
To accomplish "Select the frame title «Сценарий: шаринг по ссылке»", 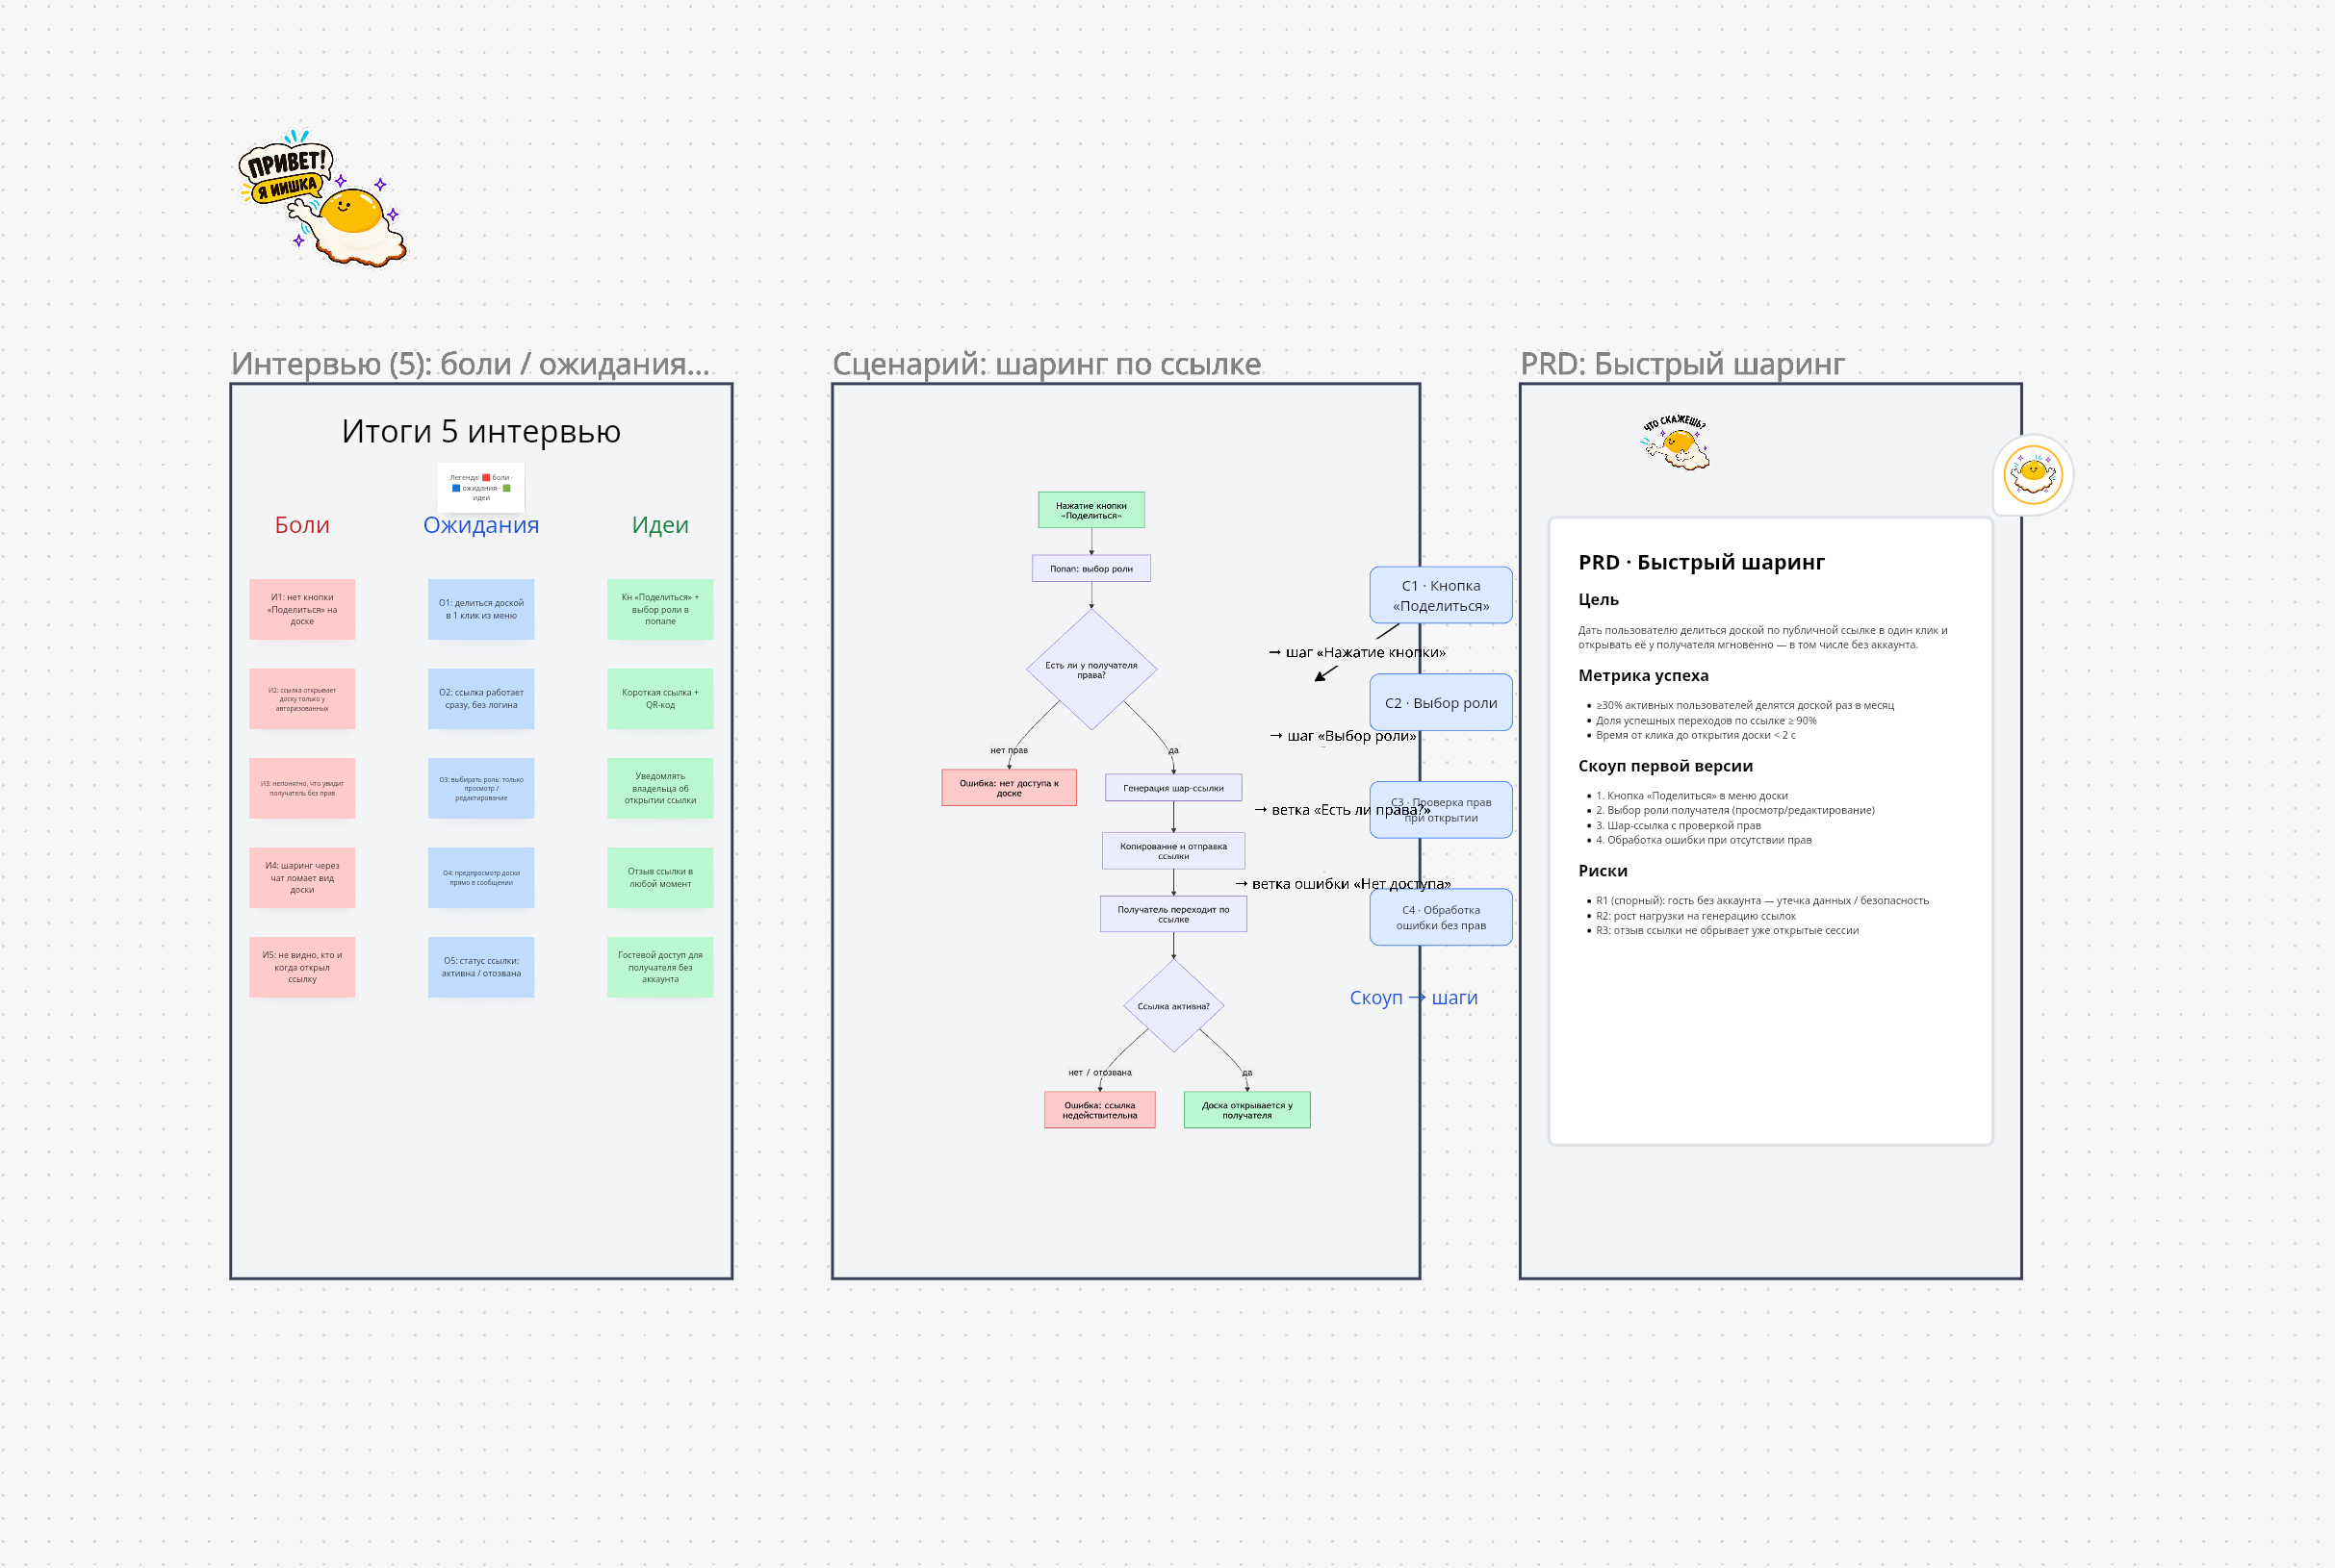I will click(1046, 364).
